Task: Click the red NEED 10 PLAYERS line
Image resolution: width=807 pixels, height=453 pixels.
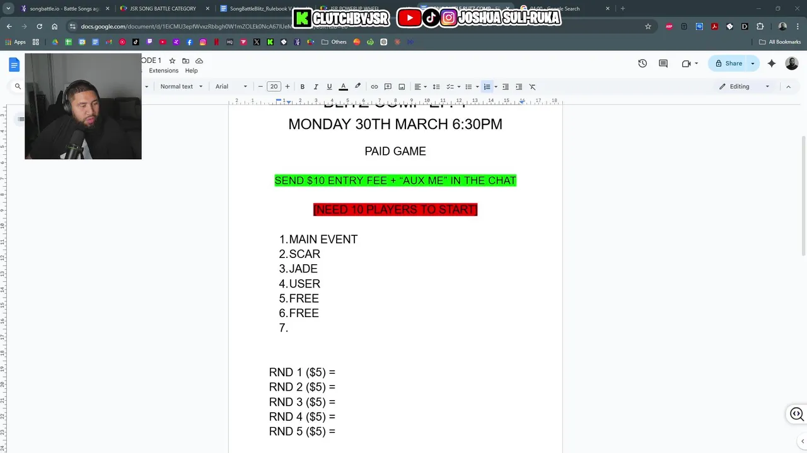Action: point(395,210)
